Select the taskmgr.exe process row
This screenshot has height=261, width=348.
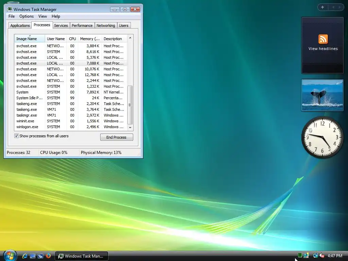click(71, 115)
